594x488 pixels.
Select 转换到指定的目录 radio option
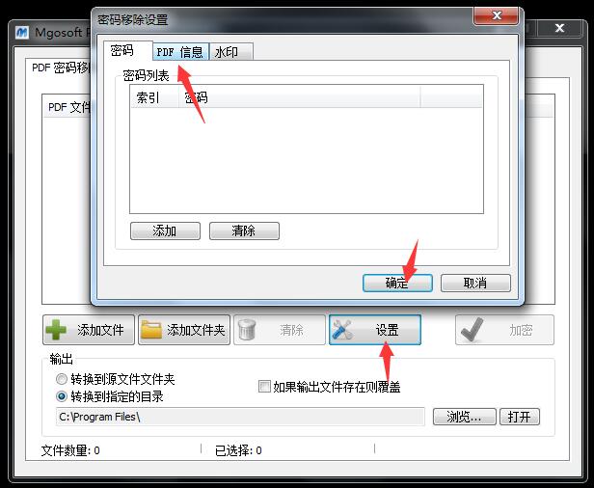[62, 396]
